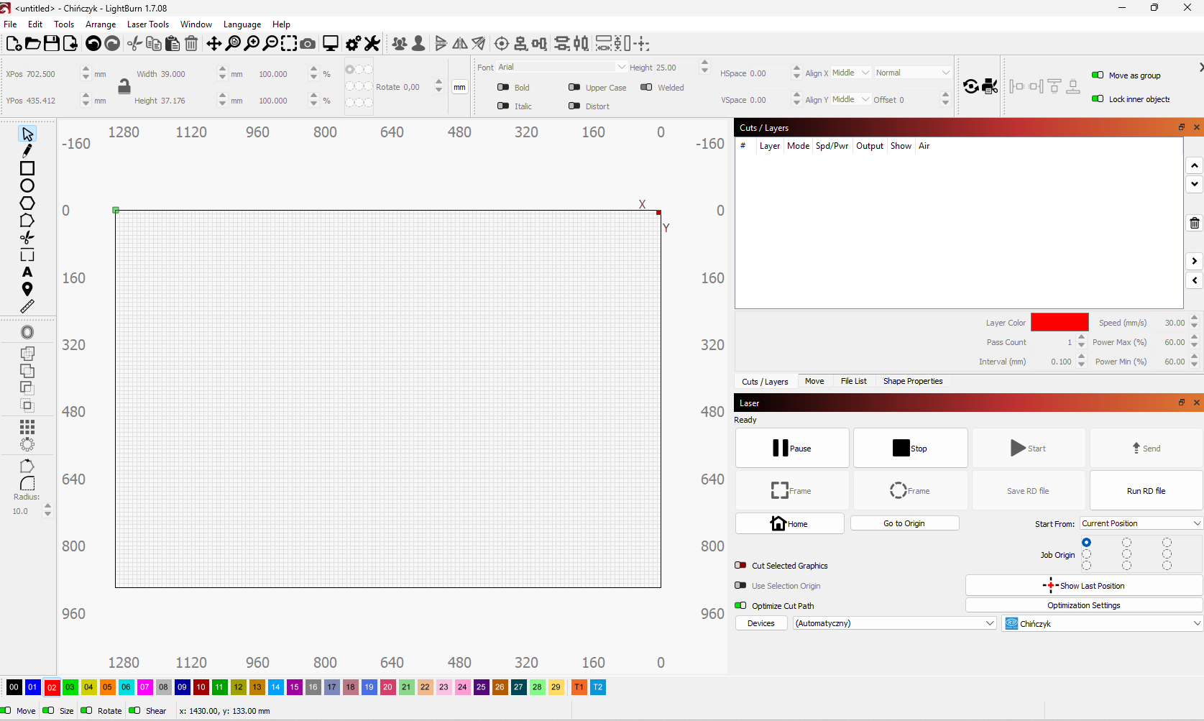Select the Draw Lines pencil tool

(x=27, y=151)
